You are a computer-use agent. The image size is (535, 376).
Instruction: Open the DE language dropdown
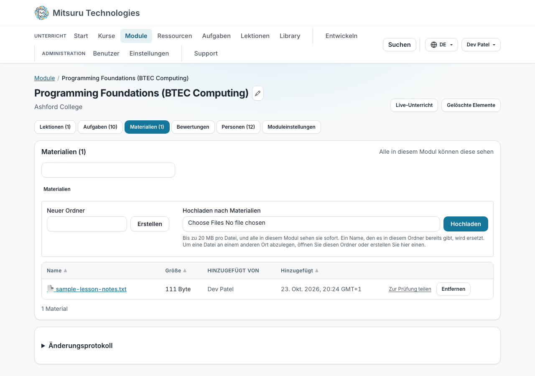coord(441,45)
